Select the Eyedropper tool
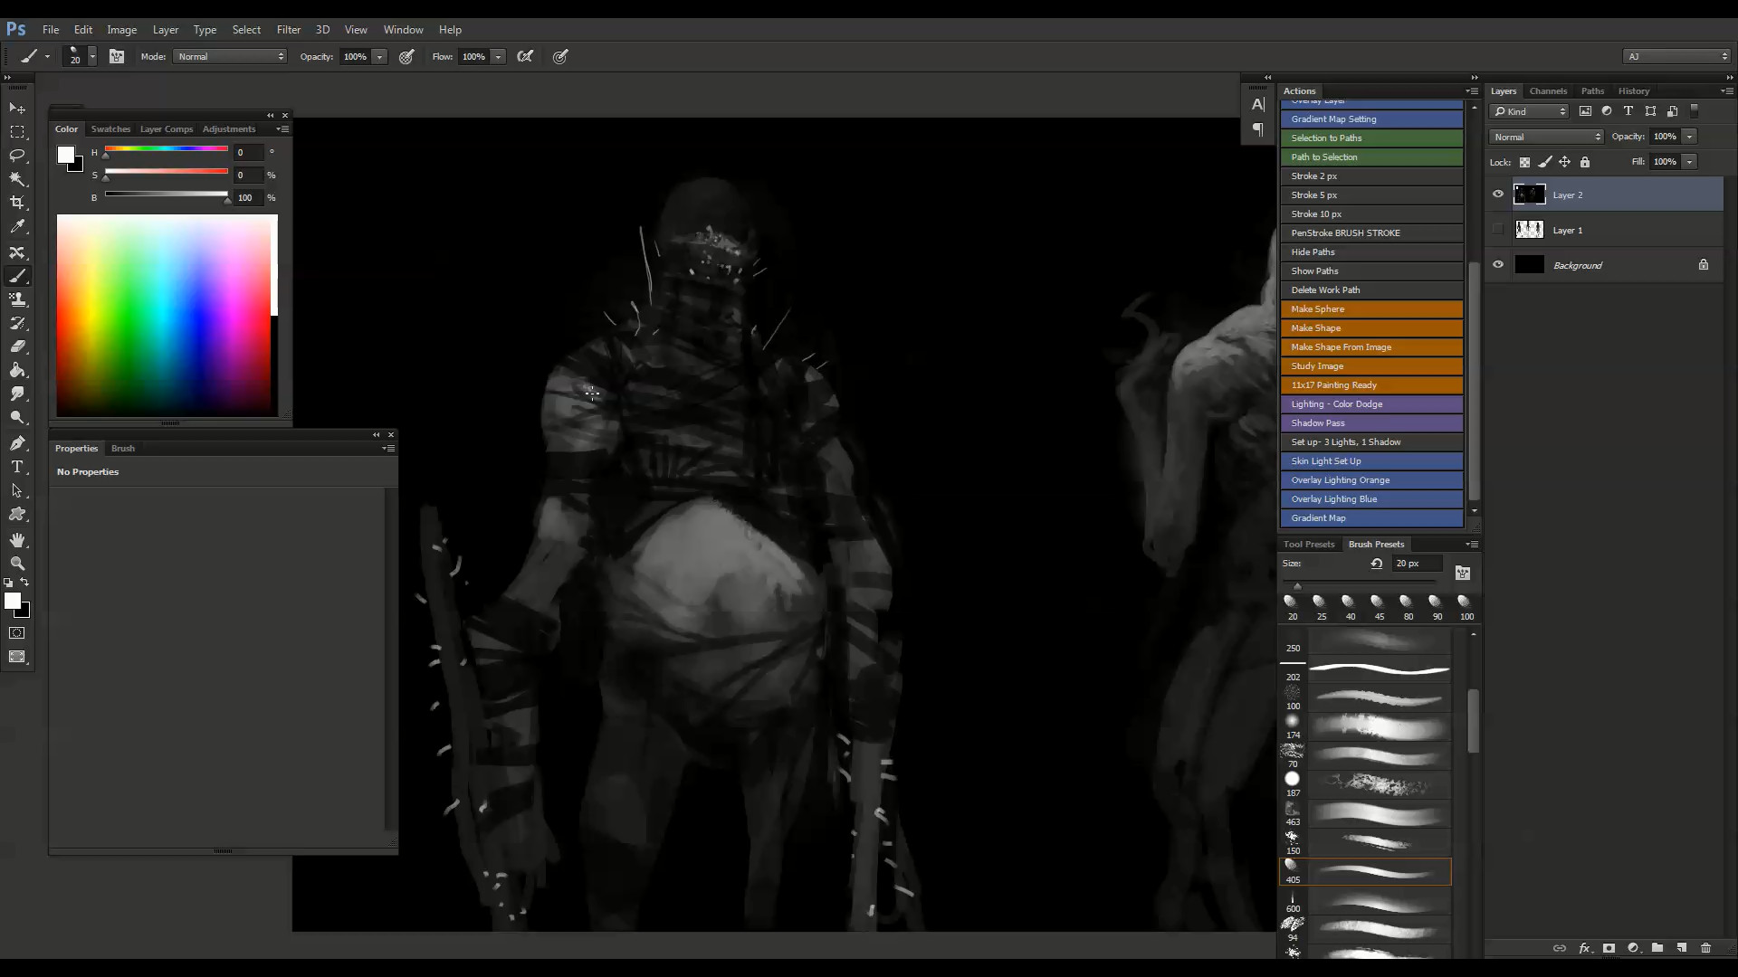 tap(17, 227)
